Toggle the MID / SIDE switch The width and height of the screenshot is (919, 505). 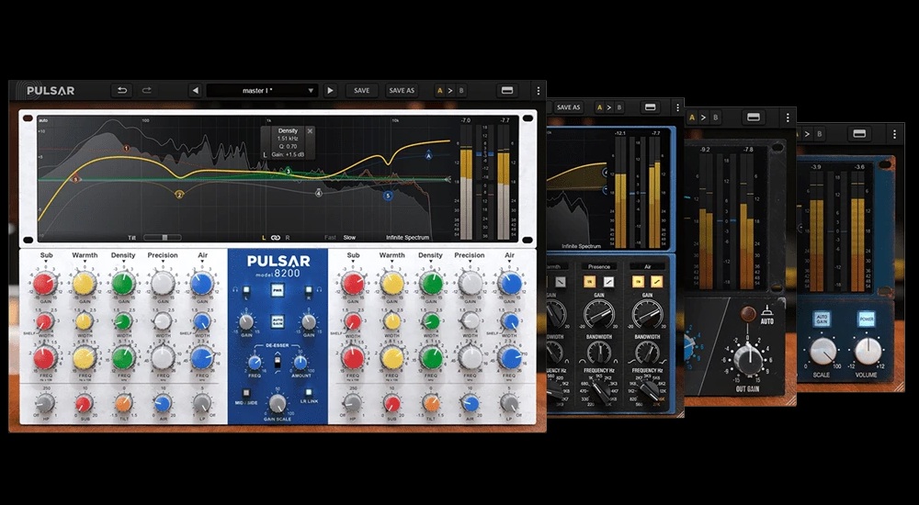pos(246,392)
